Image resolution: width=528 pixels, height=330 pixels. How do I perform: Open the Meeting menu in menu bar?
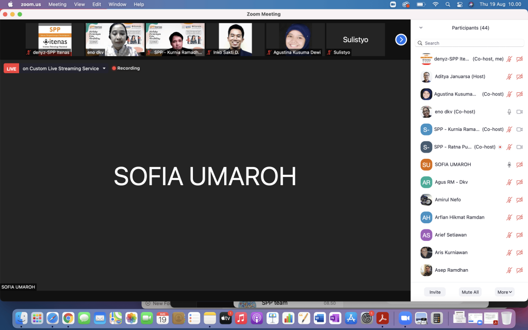57,4
